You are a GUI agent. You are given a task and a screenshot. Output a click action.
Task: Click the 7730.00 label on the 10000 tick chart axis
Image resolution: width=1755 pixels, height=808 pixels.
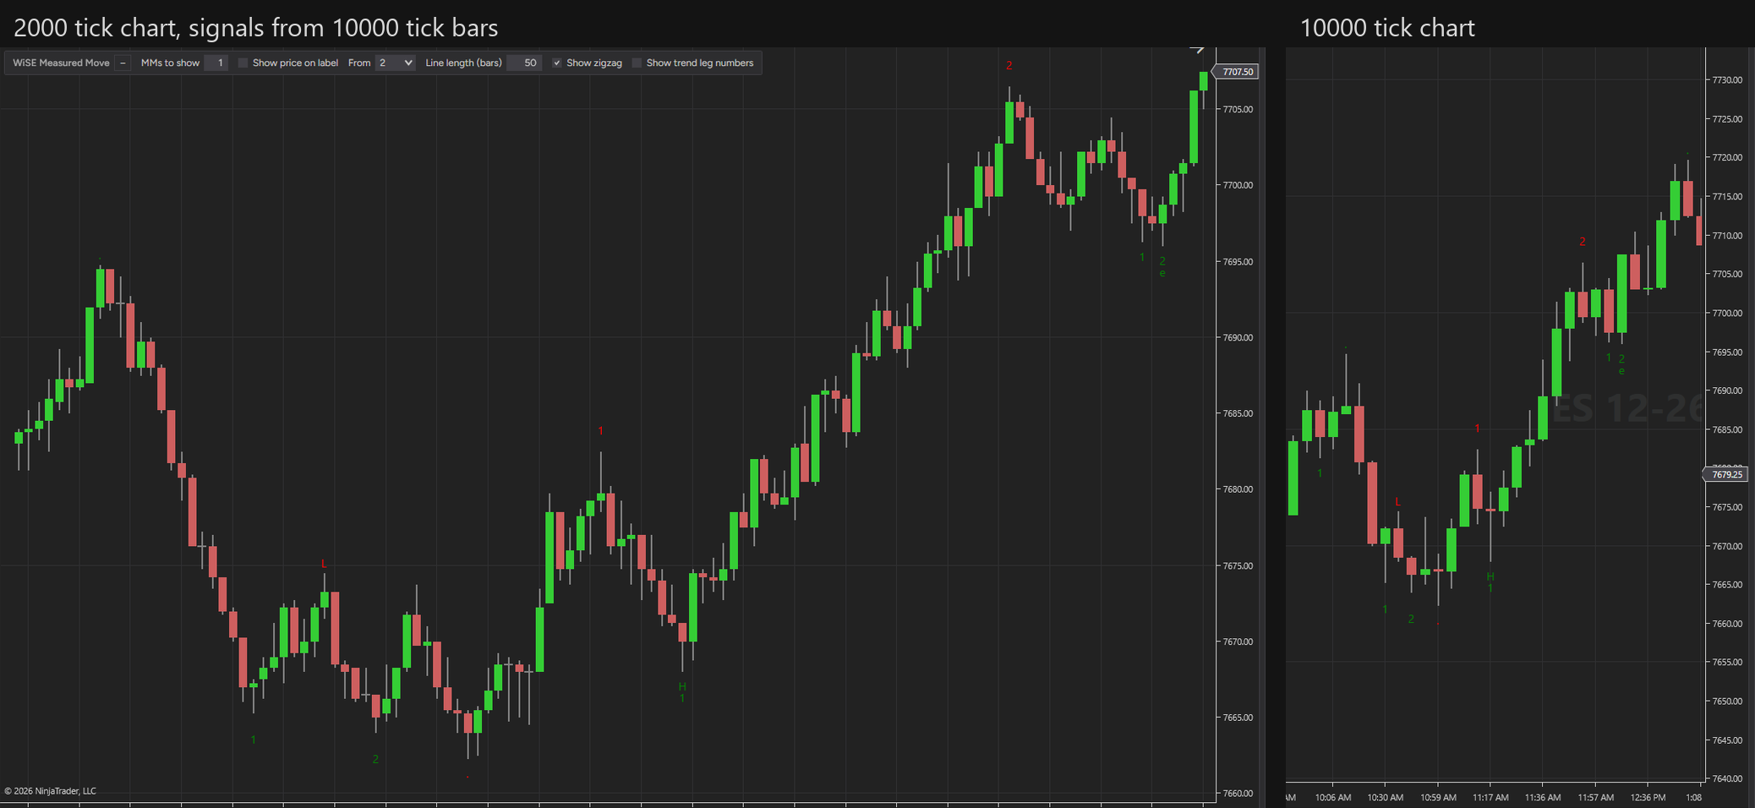(1727, 79)
